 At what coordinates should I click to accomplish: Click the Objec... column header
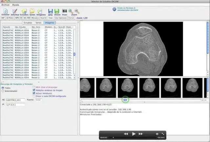(69, 27)
